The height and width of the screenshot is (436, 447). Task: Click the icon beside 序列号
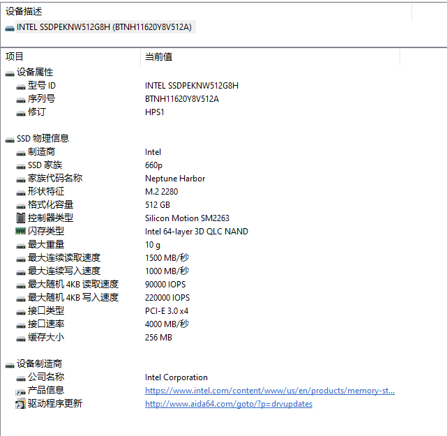[21, 100]
